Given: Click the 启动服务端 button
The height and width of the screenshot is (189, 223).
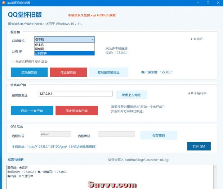Looking at the screenshot, I should pos(29,72).
